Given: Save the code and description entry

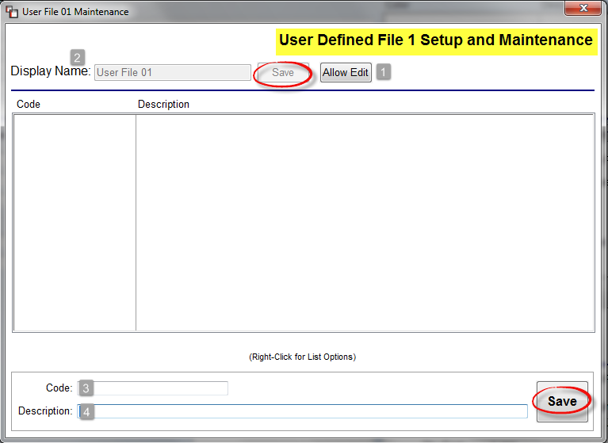Looking at the screenshot, I should click(x=562, y=402).
